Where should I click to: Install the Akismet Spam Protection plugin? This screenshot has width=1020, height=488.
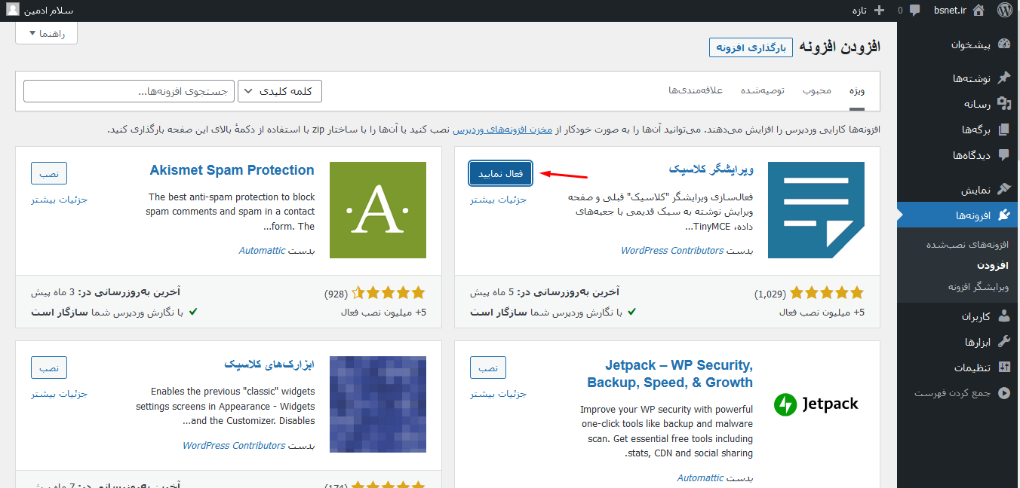click(x=49, y=174)
